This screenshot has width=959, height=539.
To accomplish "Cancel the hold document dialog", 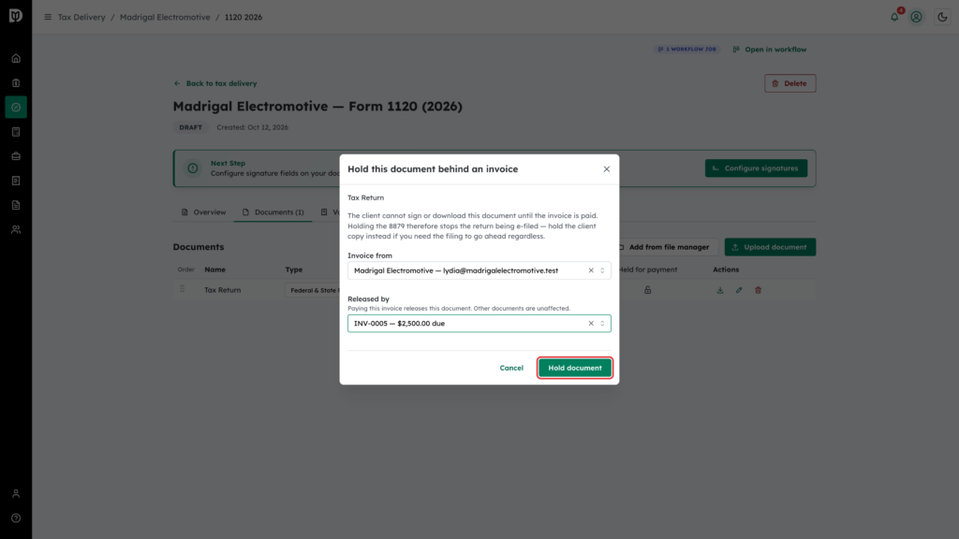I will (511, 368).
